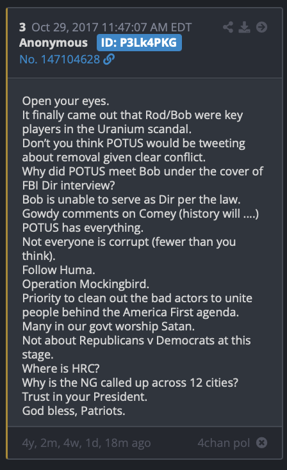Viewport: 287px width, 470px height.
Task: Click the share icon in post header
Action: (x=228, y=28)
